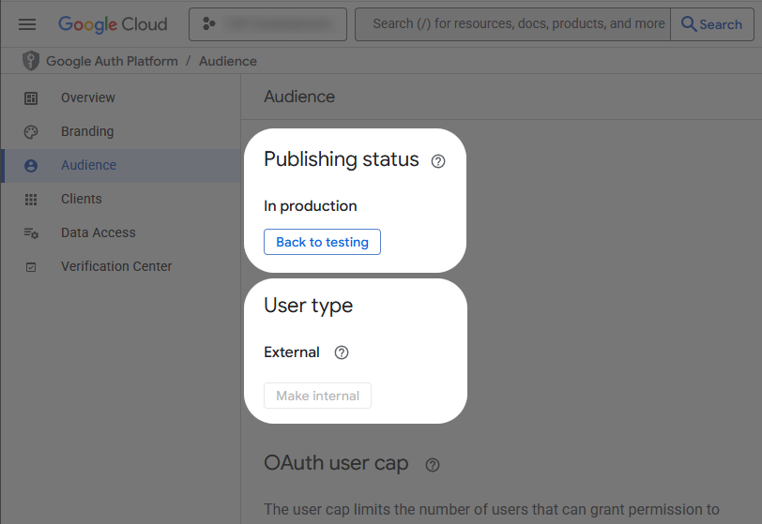Click the OAuth user cap heading
This screenshot has height=524, width=762.
336,463
